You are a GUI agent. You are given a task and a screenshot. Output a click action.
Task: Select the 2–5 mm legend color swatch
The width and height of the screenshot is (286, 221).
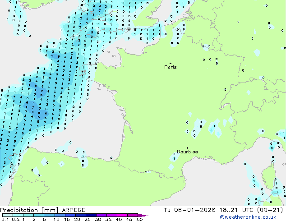[39, 215]
